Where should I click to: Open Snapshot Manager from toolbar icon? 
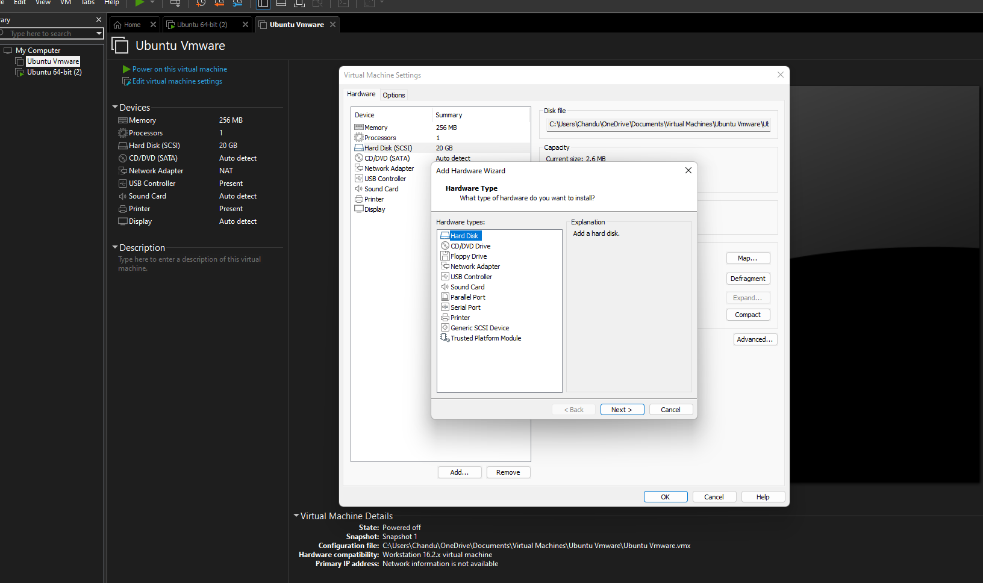click(237, 3)
